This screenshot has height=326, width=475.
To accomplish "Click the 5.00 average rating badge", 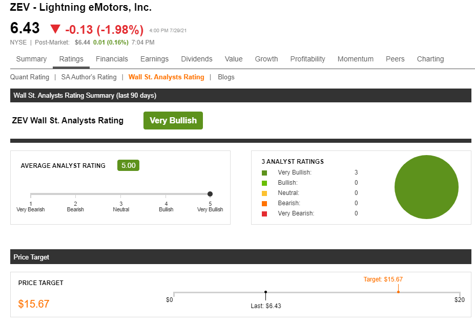I will click(x=128, y=165).
